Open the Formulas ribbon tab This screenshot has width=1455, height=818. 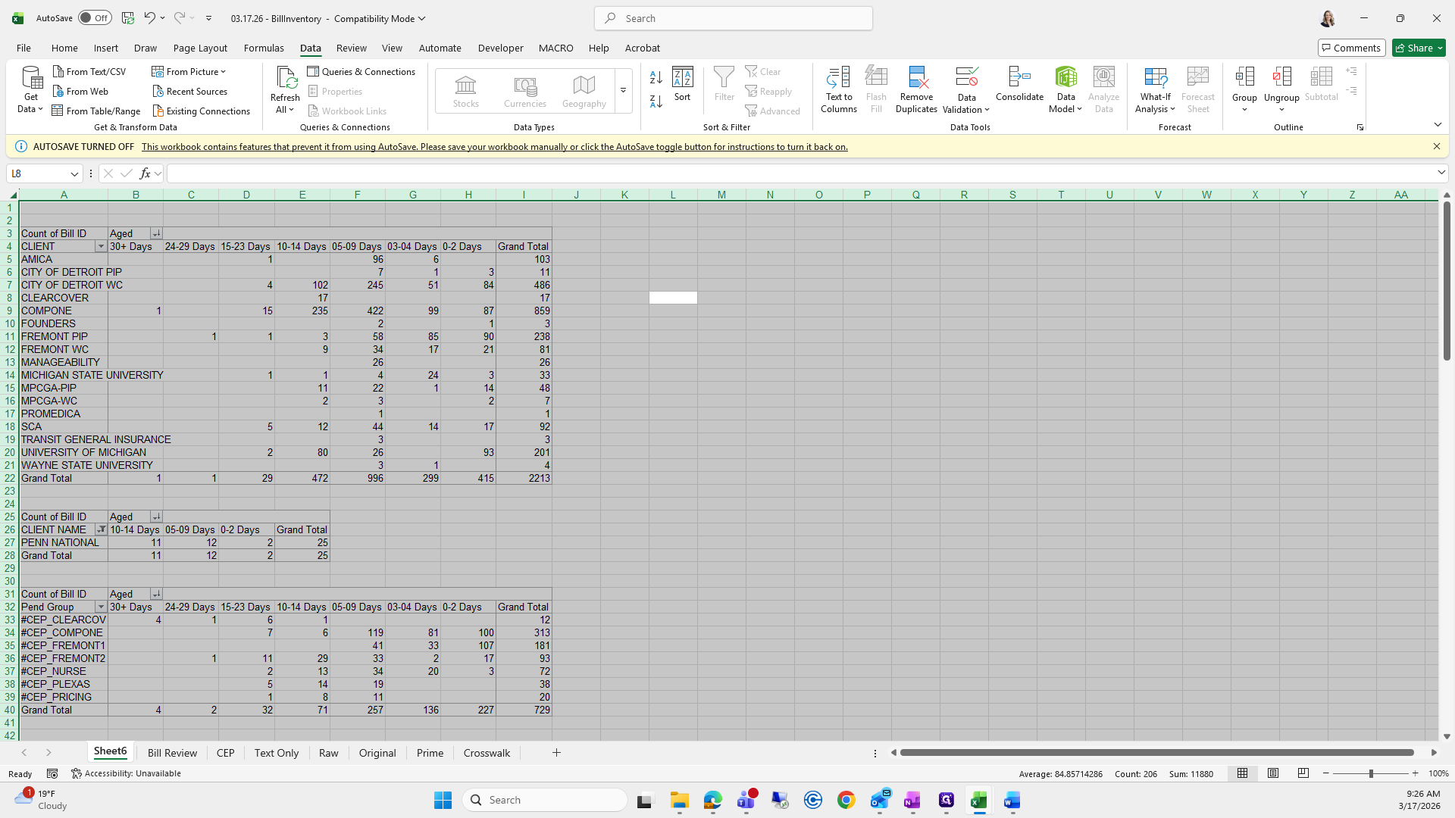click(264, 48)
